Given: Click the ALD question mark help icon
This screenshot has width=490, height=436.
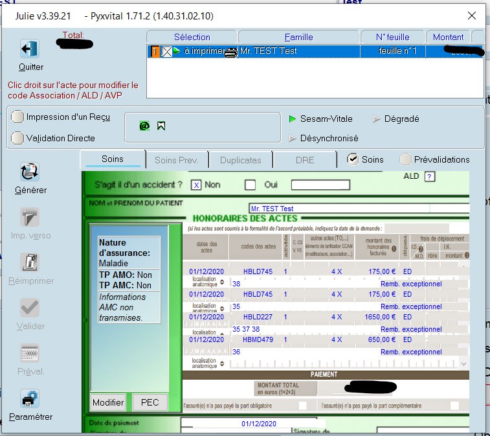Looking at the screenshot, I should click(429, 176).
